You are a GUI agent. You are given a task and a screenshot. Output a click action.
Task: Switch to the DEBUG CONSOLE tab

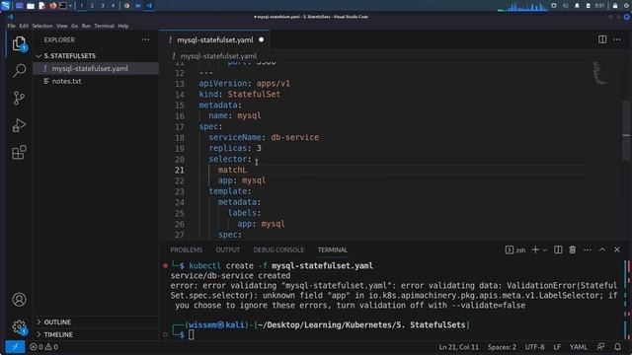click(x=278, y=249)
